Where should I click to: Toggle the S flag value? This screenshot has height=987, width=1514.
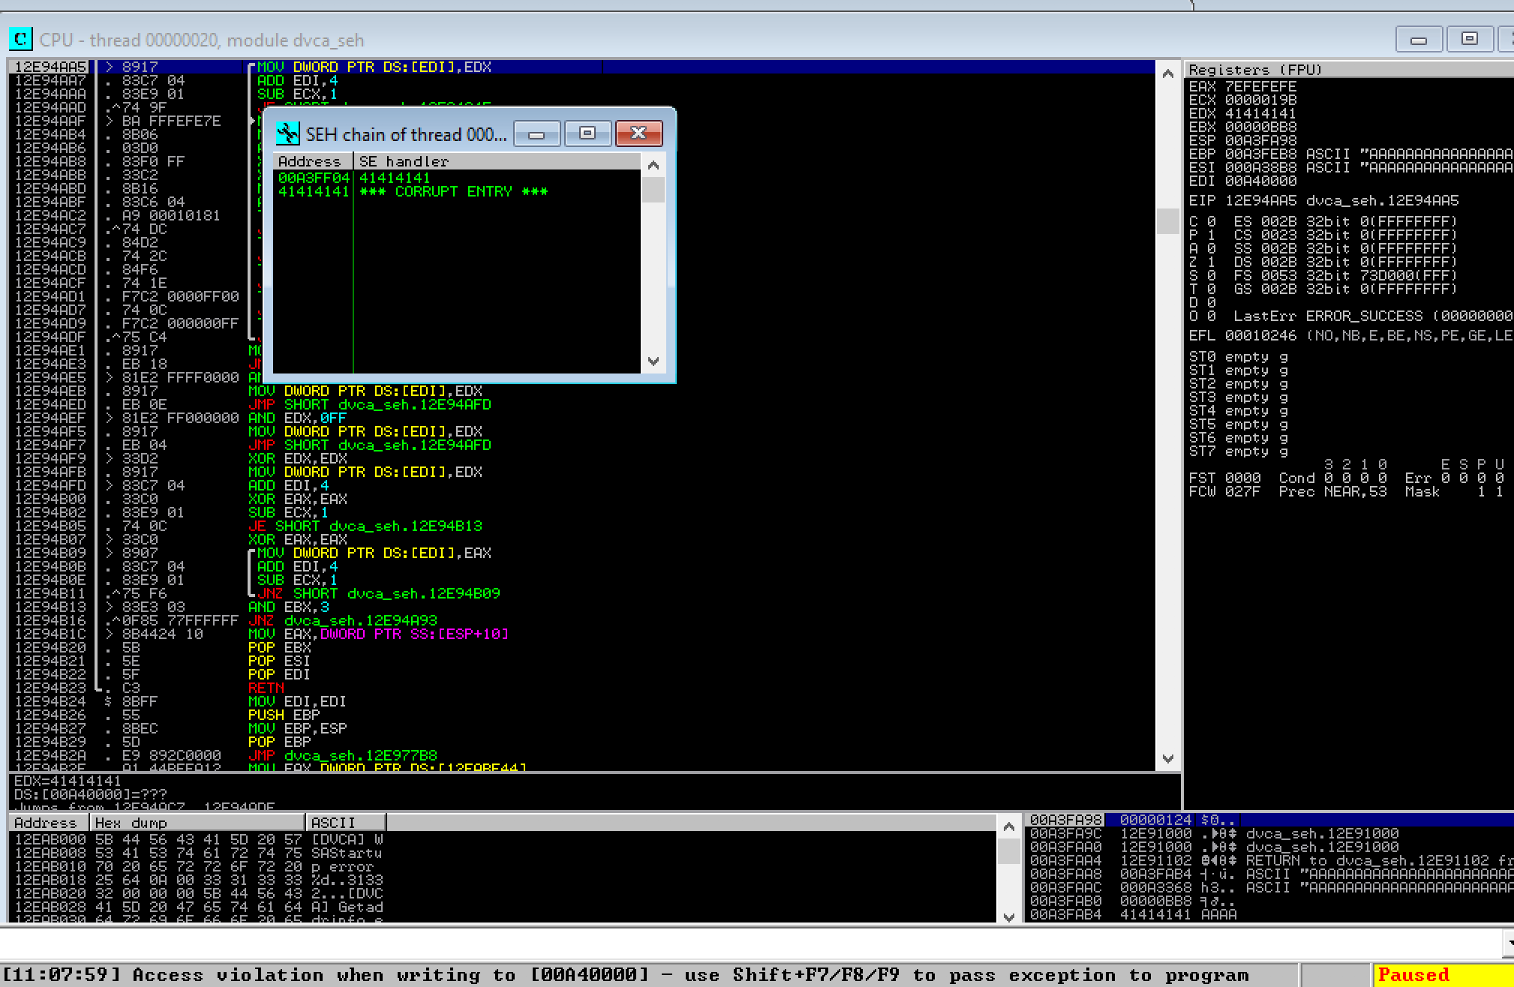point(1212,275)
